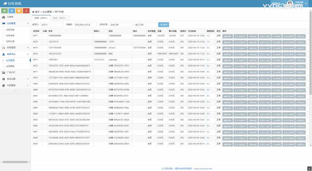Click the start date input field
The height and width of the screenshot is (171, 312).
(121, 25)
